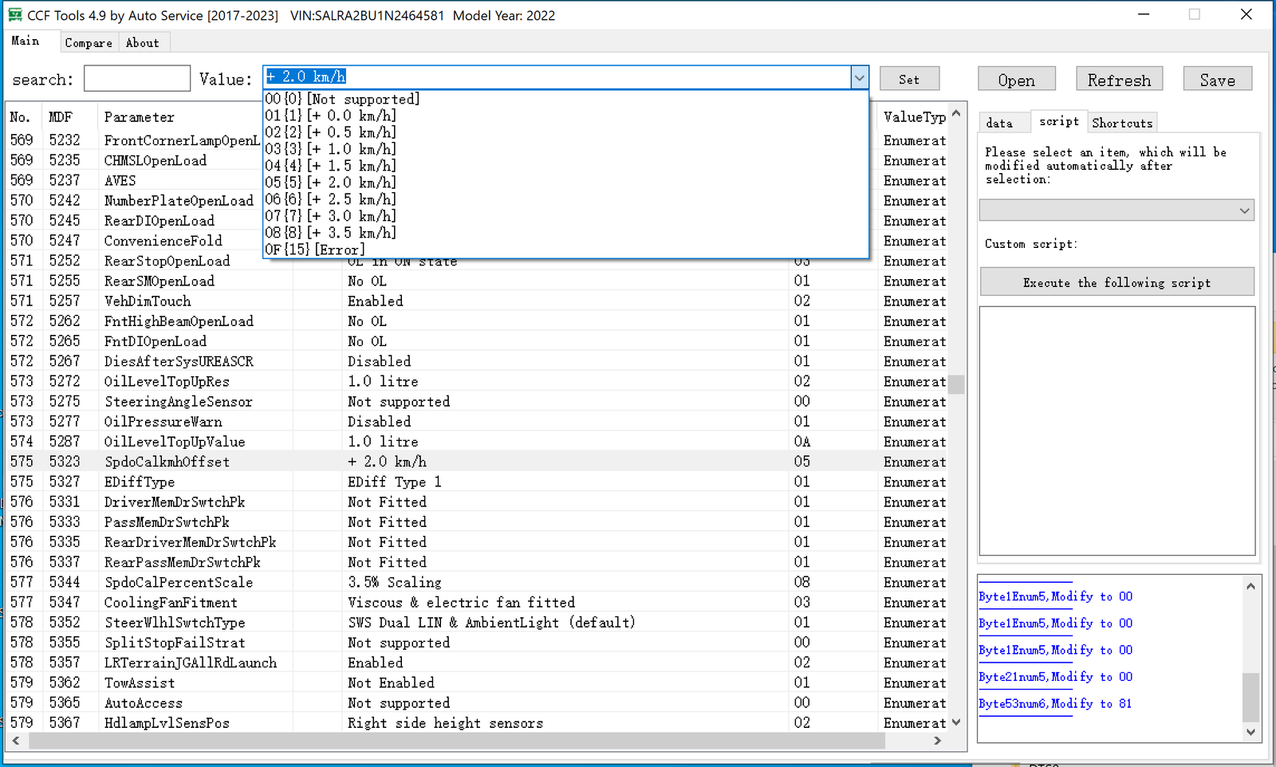Open the script item selection combo box
The image size is (1276, 767).
[1116, 210]
